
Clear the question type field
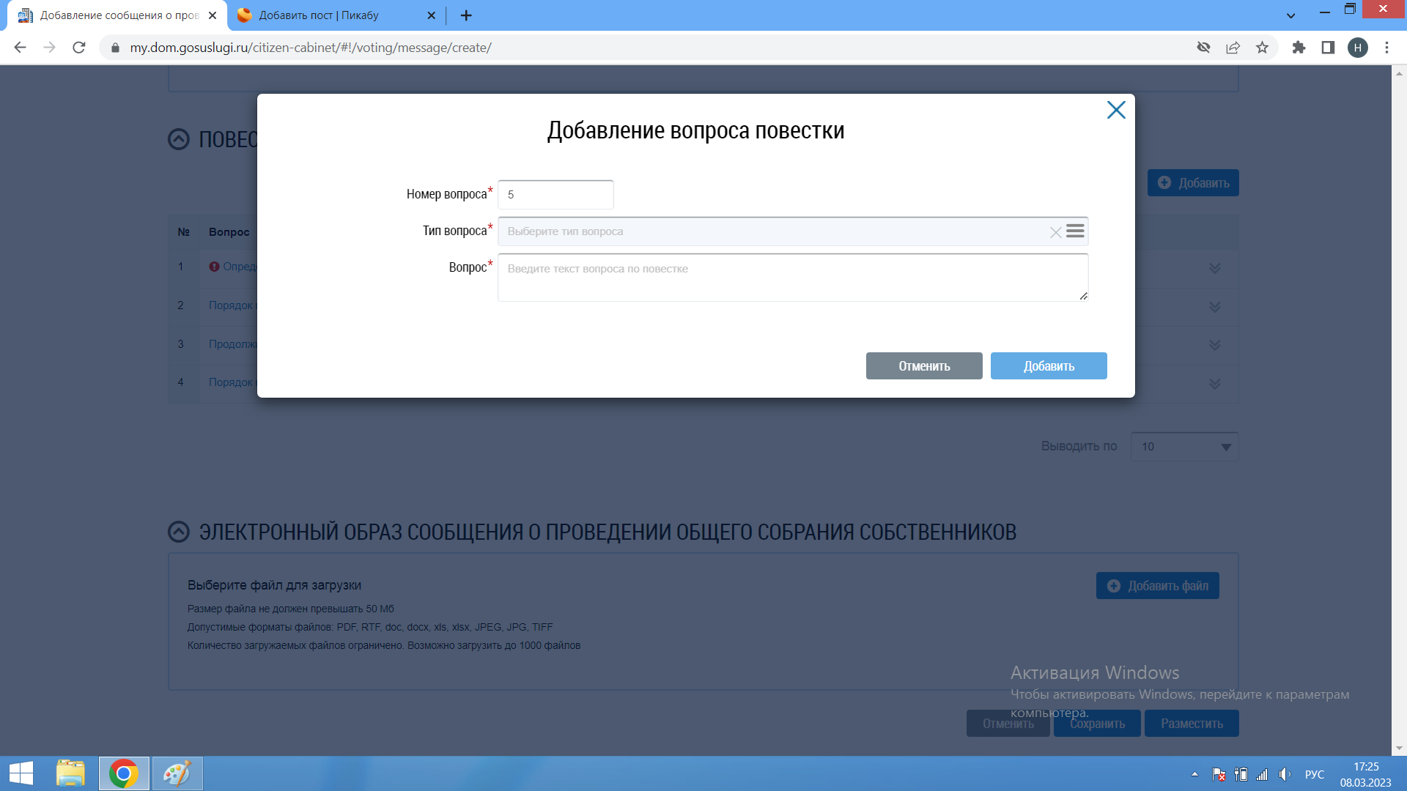pyautogui.click(x=1055, y=232)
